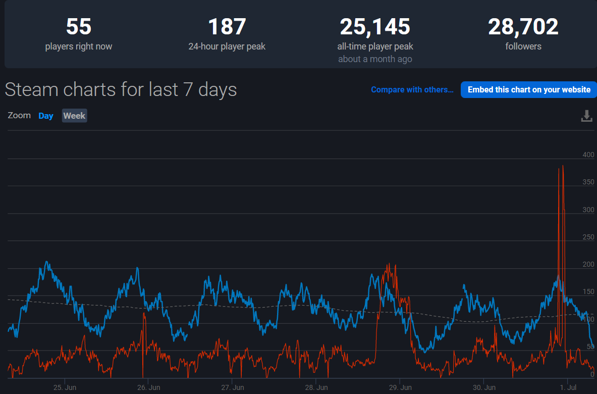Click the 26. Jun axis label
597x394 pixels.
(148, 387)
